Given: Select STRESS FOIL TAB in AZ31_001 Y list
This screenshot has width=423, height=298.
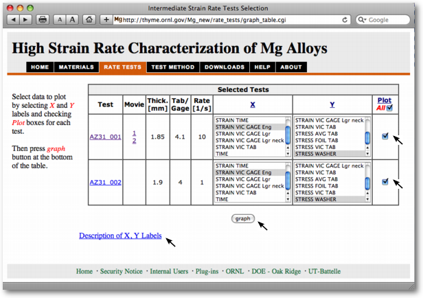Looking at the screenshot, I should (x=315, y=140).
